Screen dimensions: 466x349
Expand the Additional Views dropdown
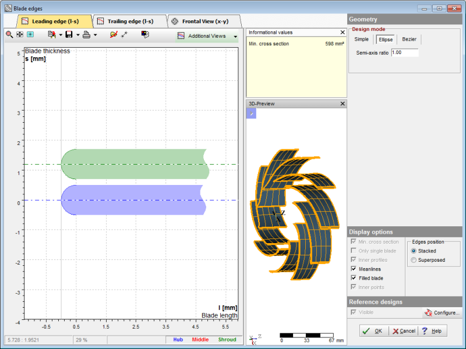pos(235,37)
